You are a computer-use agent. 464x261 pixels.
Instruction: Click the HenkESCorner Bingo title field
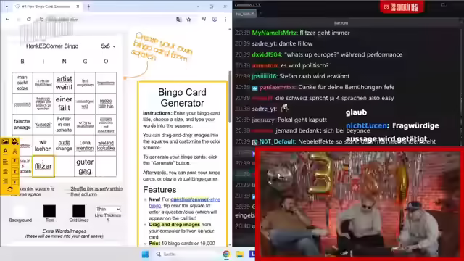(x=52, y=46)
